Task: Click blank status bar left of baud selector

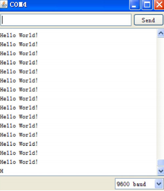Action: tap(57, 183)
